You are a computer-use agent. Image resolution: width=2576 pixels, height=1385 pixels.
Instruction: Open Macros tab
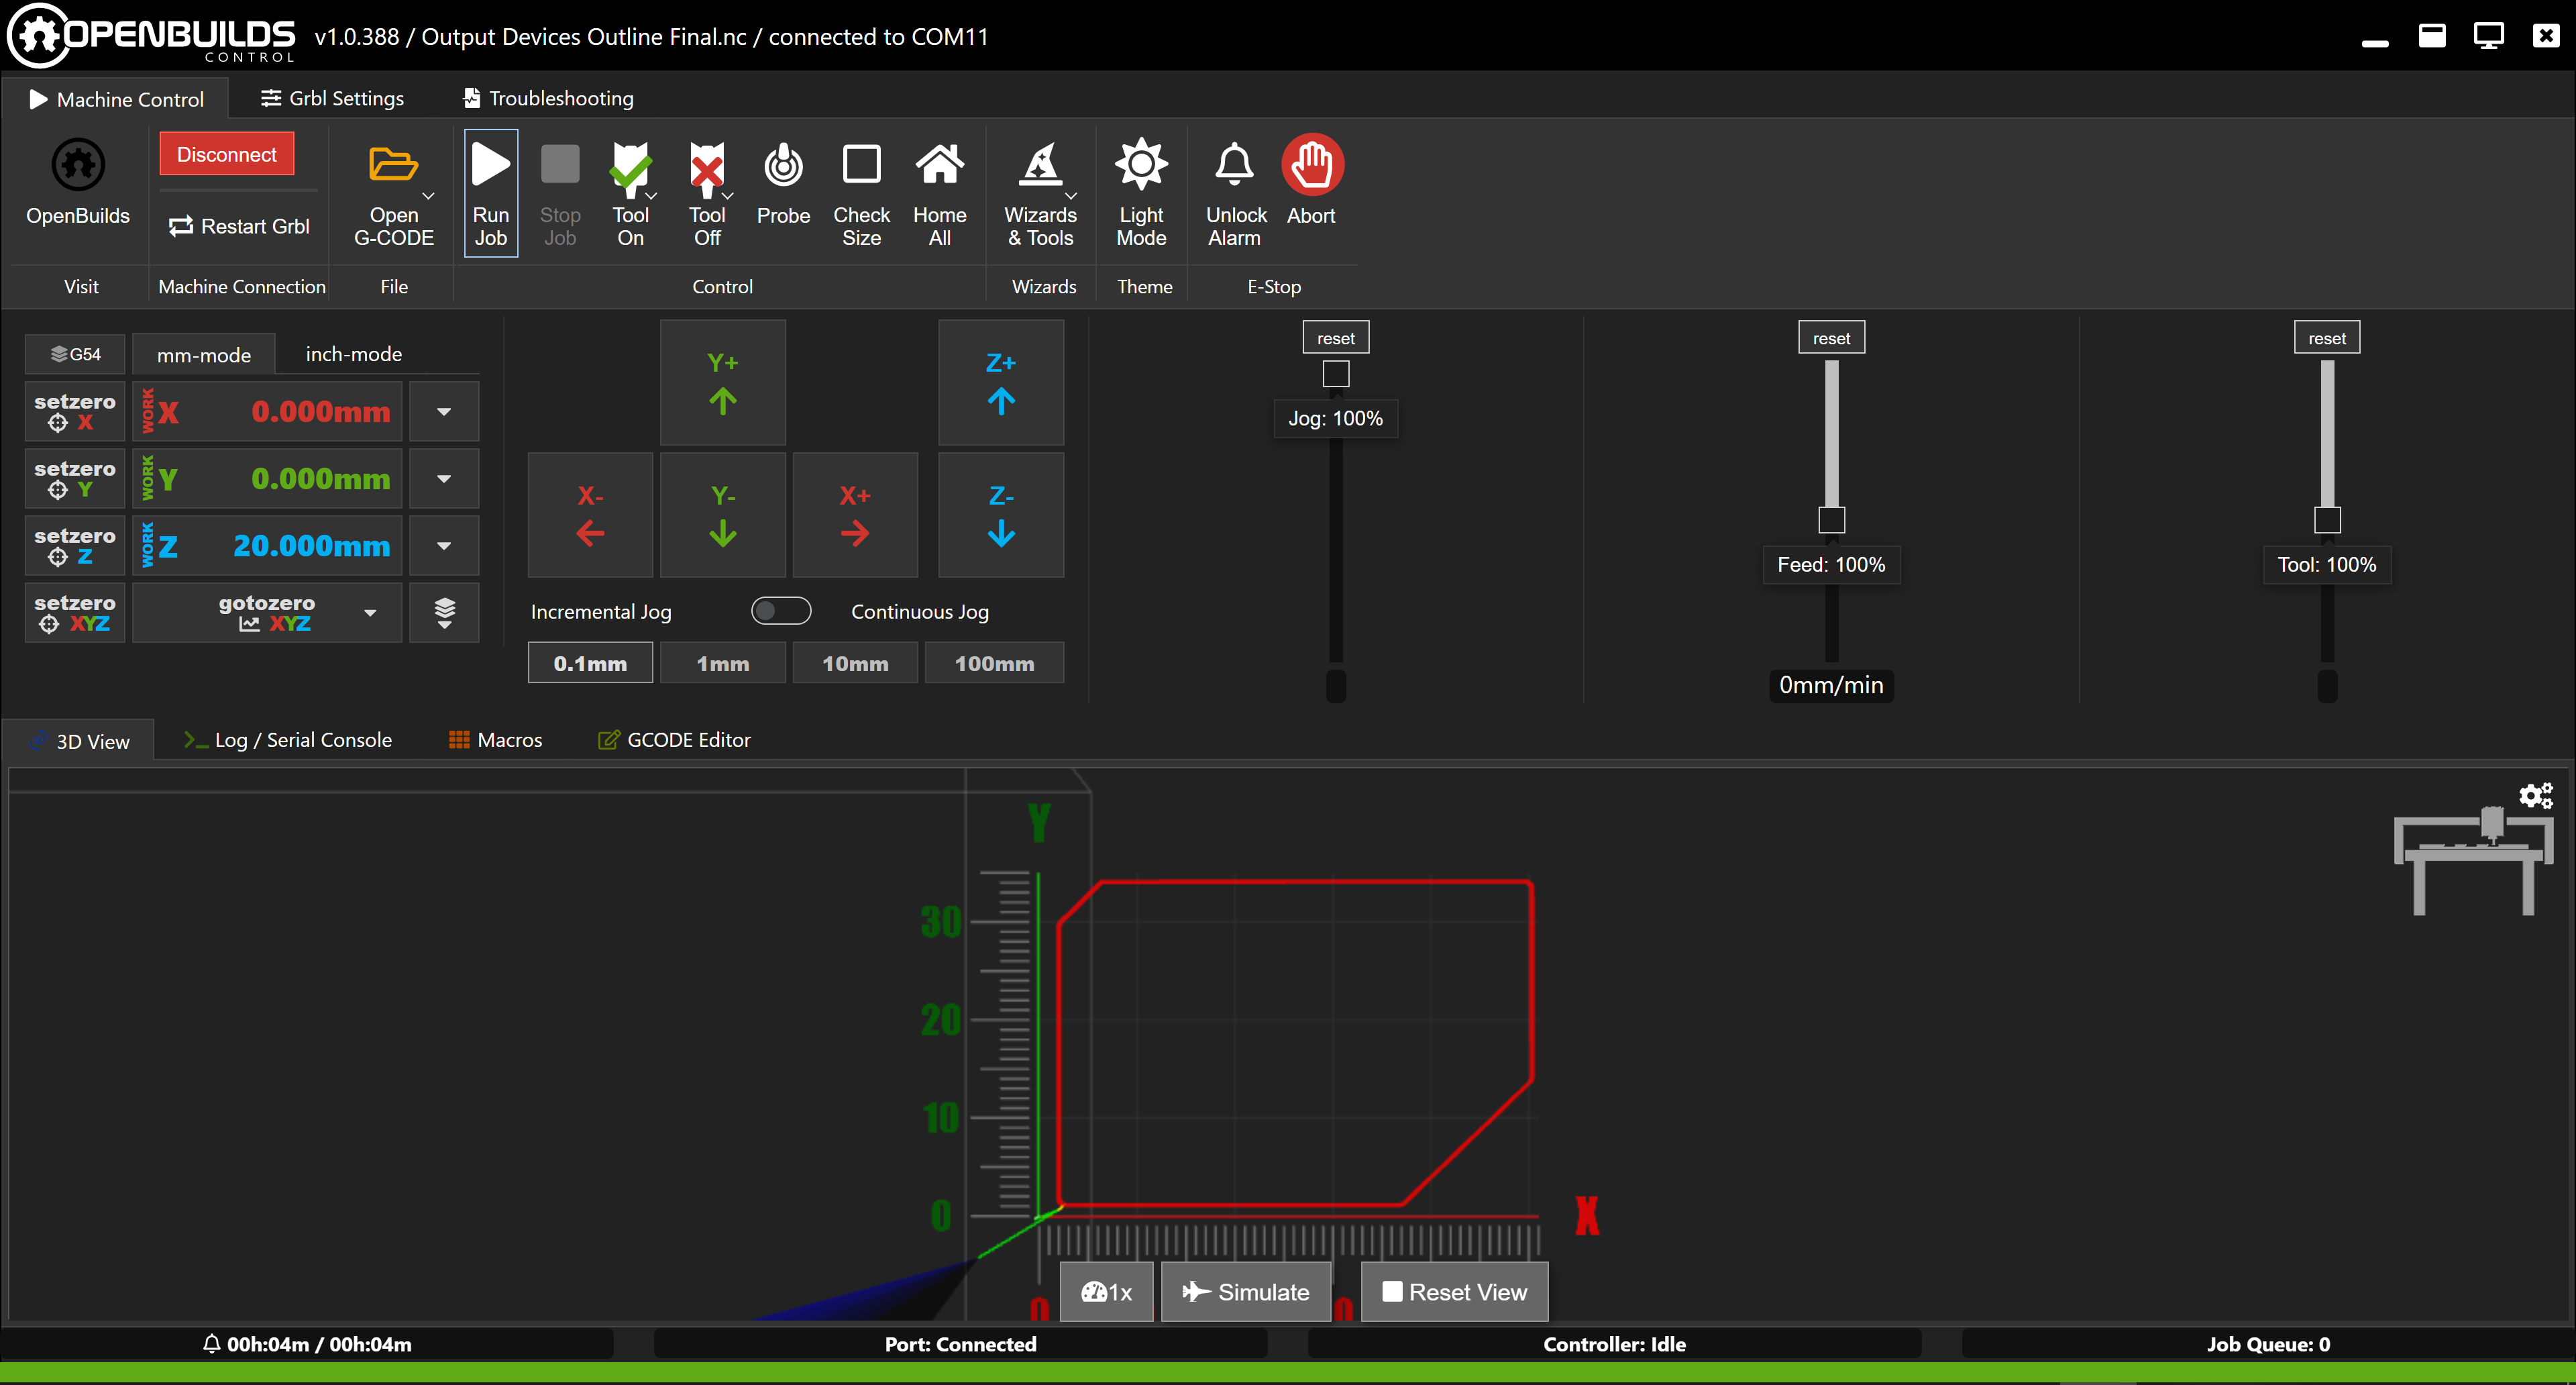pyautogui.click(x=496, y=740)
